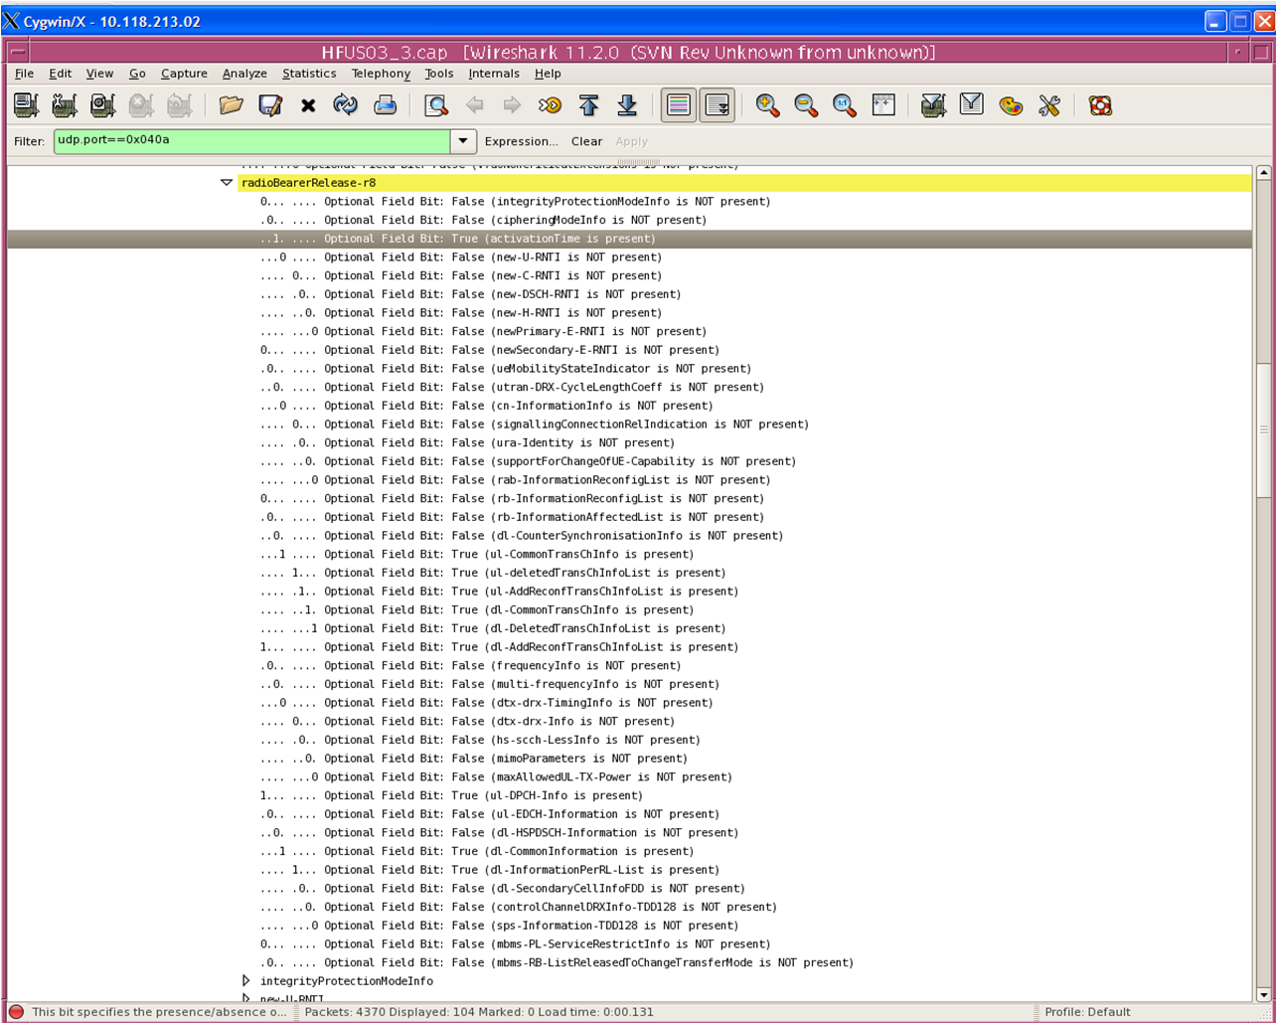Reset zoom to normal size icon
Viewport: 1277px width, 1024px height.
[x=845, y=105]
